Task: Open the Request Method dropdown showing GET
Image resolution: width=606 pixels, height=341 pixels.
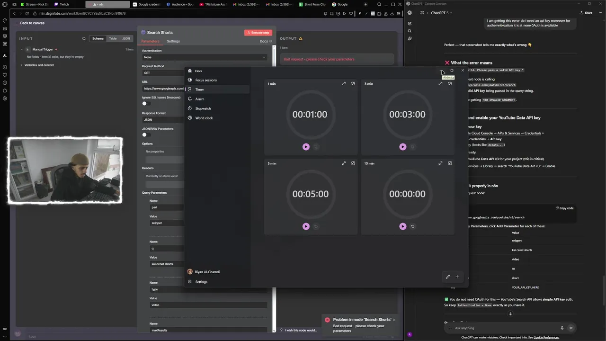Action: point(163,73)
